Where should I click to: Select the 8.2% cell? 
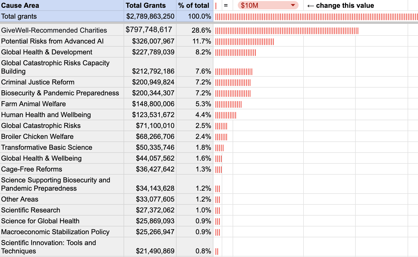[195, 52]
